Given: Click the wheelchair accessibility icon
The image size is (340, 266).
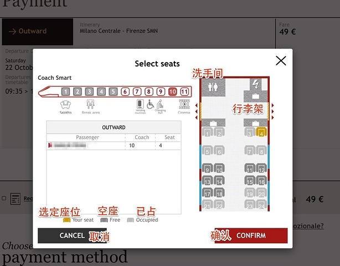Looking at the screenshot, I should (x=150, y=104).
